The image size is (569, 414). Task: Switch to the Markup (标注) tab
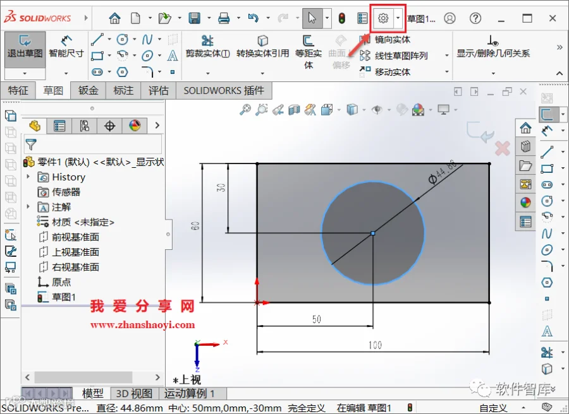click(123, 90)
